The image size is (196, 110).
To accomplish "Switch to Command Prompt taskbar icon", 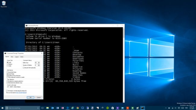I will pos(143,108).
